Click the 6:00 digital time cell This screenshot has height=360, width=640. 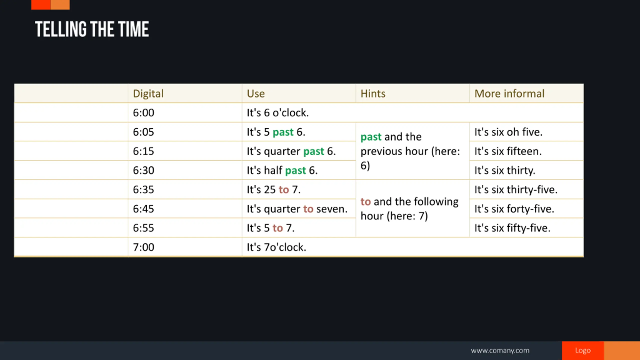185,112
